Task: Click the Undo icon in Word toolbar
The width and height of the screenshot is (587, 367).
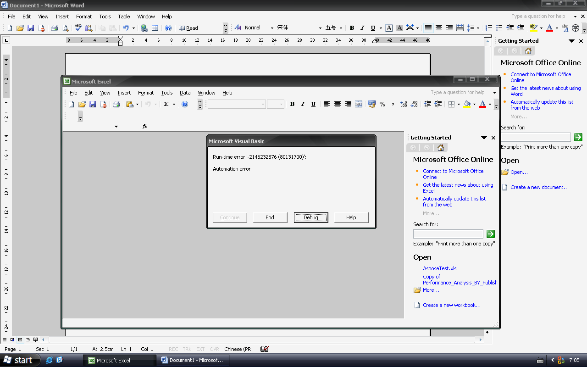Action: click(x=126, y=28)
